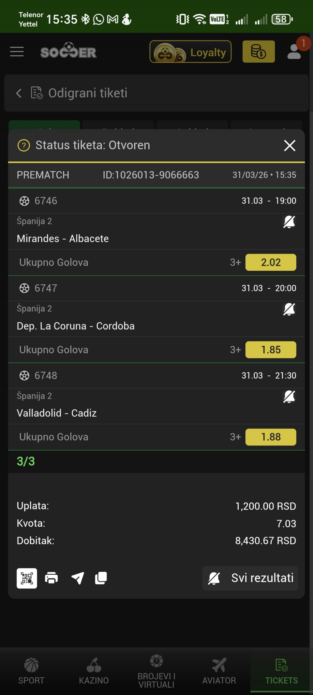This screenshot has height=695, width=313.
Task: Tap the Svi rezultati button
Action: tap(250, 578)
